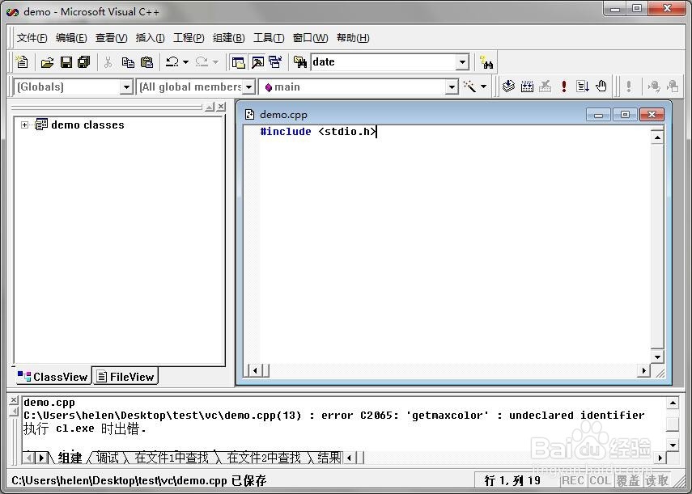The height and width of the screenshot is (494, 692).
Task: Click the Paste clipboard icon
Action: point(146,62)
